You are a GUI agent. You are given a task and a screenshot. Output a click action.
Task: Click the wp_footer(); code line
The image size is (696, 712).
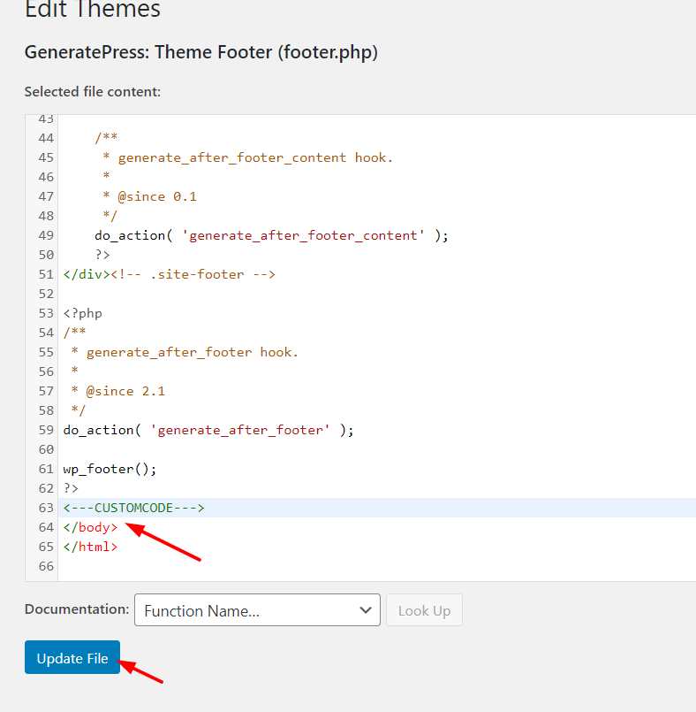(110, 469)
